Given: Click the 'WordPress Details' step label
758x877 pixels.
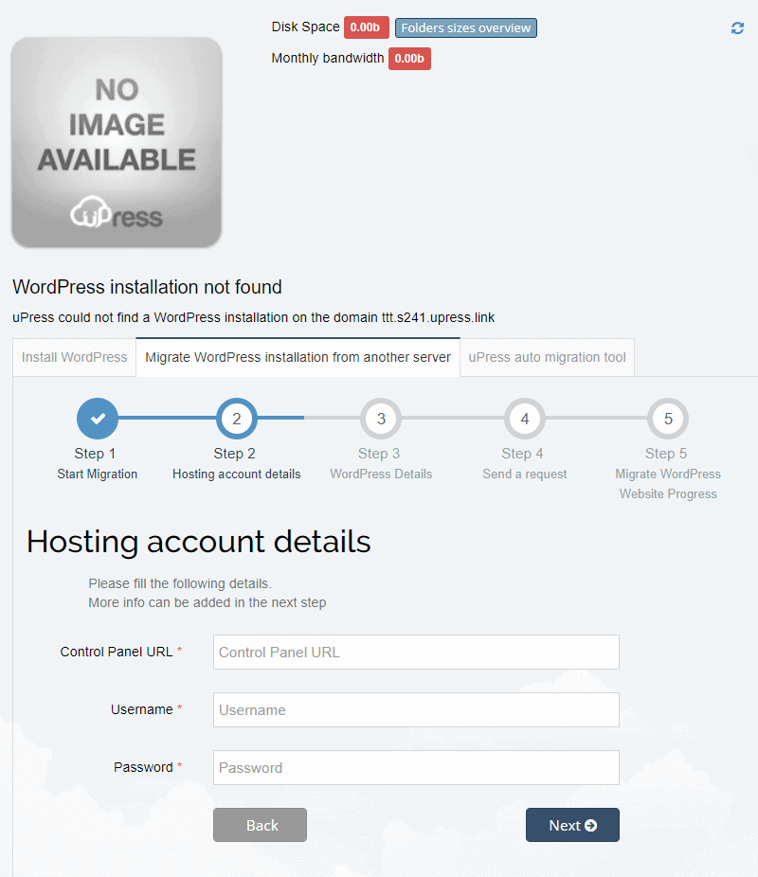Looking at the screenshot, I should click(381, 474).
